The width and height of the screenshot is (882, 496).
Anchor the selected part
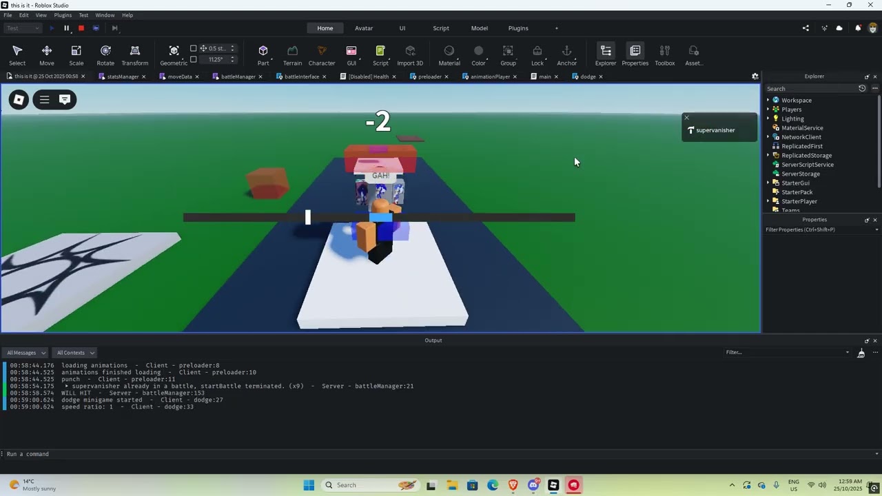566,55
